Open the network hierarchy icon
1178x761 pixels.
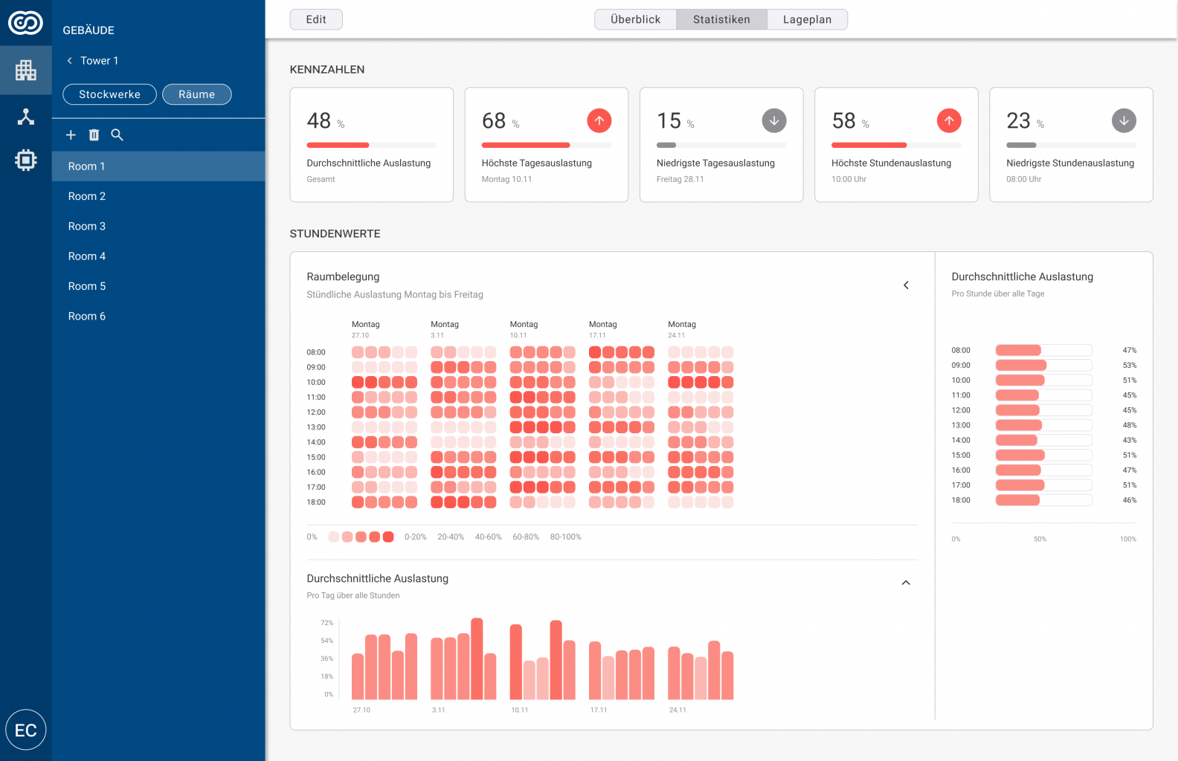pos(26,117)
